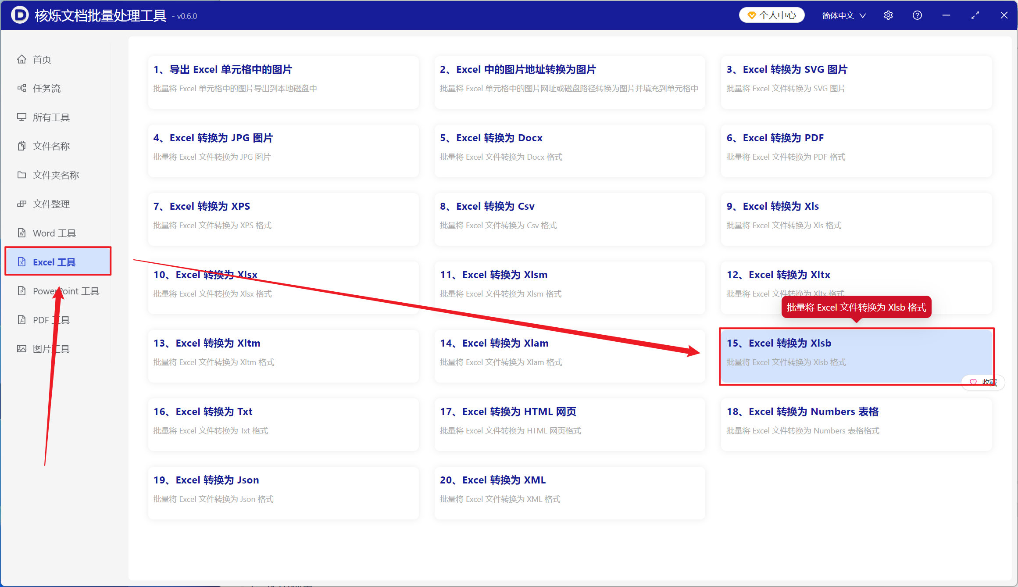Open the 个人中心 button
This screenshot has height=587, width=1018.
[x=772, y=15]
